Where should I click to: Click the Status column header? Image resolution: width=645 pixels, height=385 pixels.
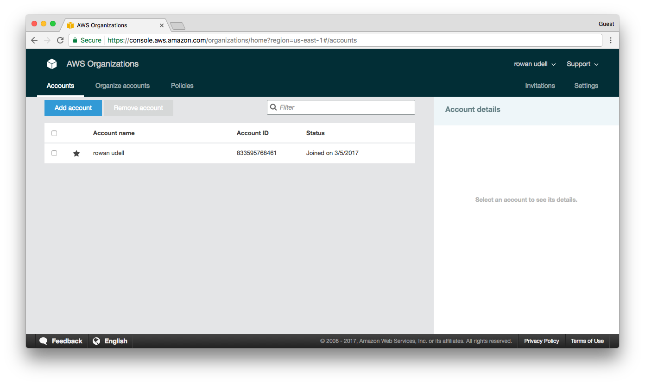pyautogui.click(x=316, y=133)
